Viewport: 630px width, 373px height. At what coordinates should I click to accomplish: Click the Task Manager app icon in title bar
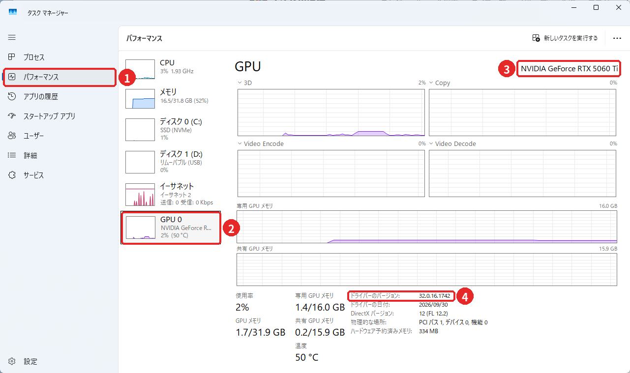click(x=13, y=12)
